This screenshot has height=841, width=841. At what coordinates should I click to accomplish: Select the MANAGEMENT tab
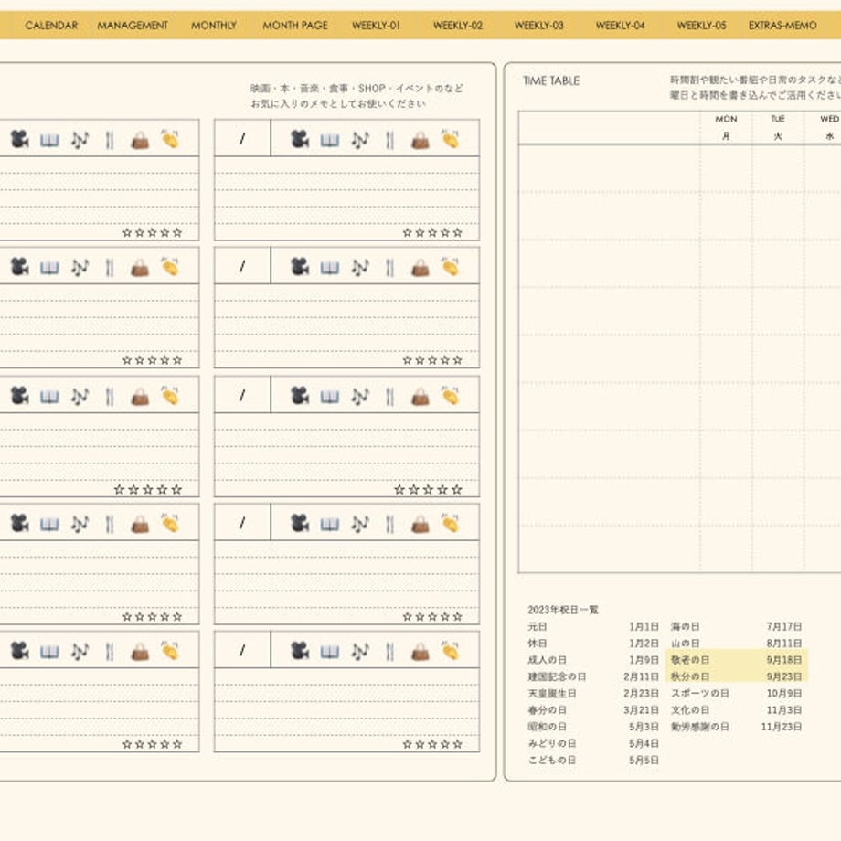133,26
